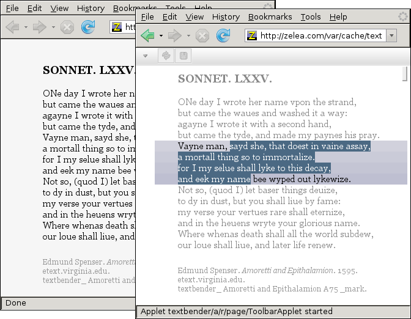The width and height of the screenshot is (411, 319).
Task: Reload the page in the background window
Action: (x=88, y=27)
